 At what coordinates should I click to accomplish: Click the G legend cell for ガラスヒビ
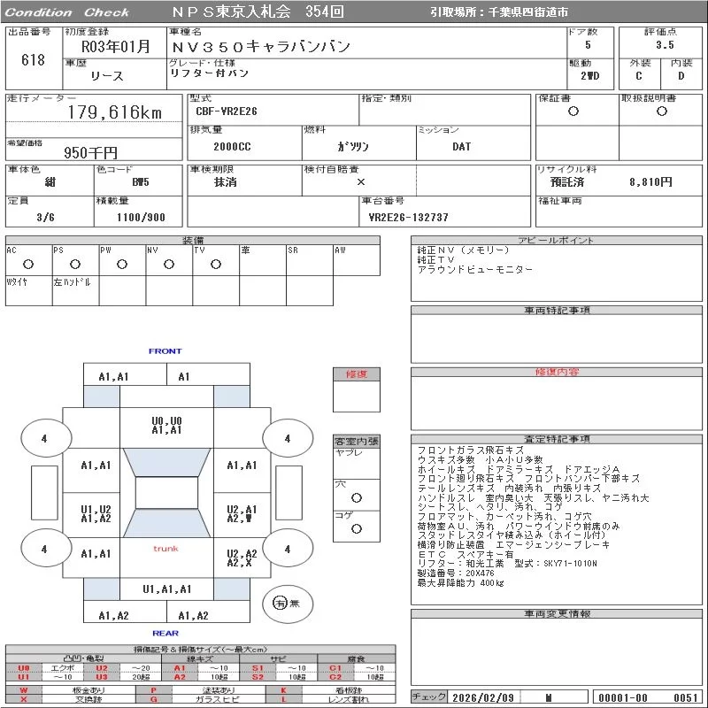[x=153, y=699]
